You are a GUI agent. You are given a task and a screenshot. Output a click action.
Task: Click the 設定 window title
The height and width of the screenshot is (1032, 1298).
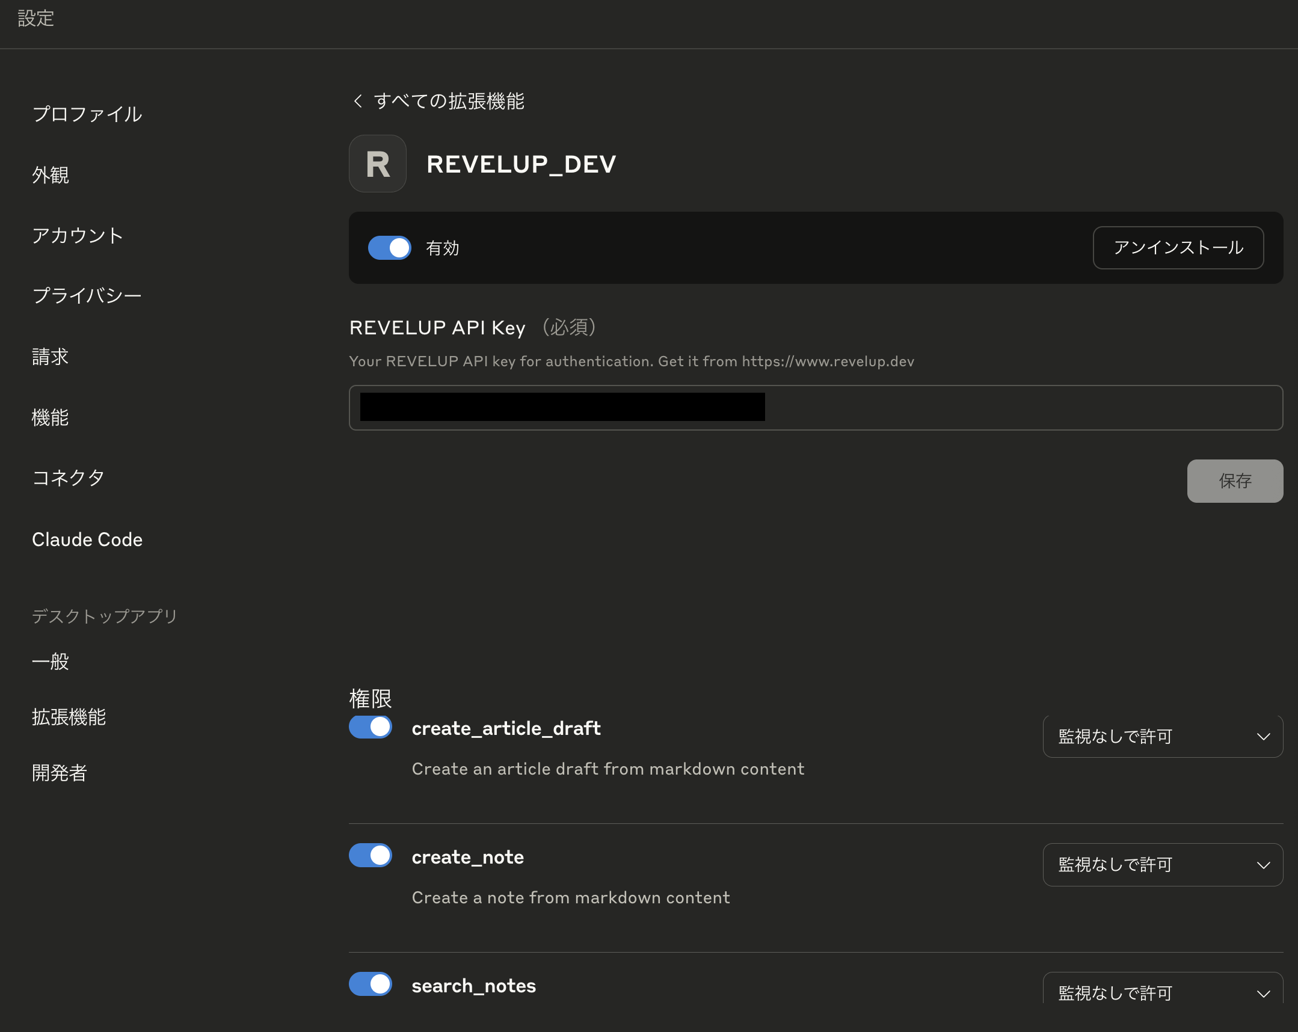click(x=36, y=18)
